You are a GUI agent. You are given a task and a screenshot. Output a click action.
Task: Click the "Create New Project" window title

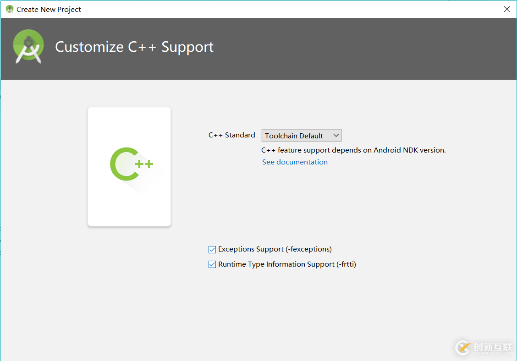pos(49,9)
